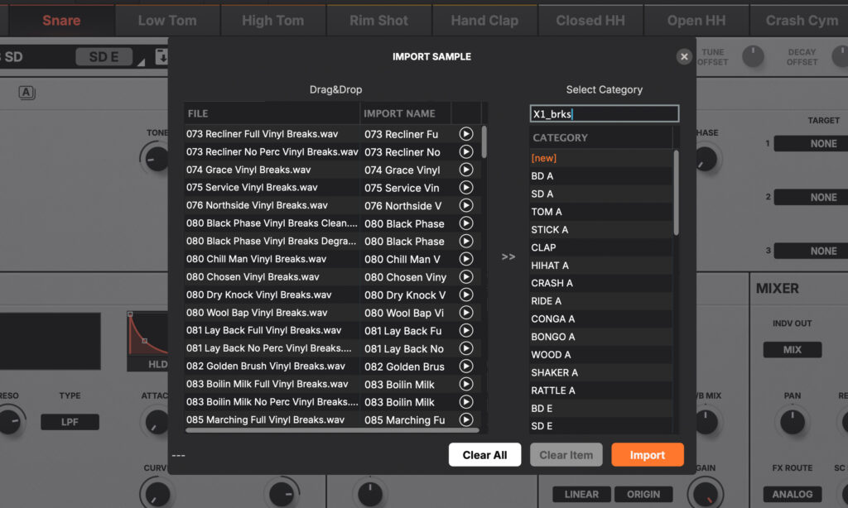Click the horizontal scrollbar under file list
Viewport: 848px width, 508px height.
[x=331, y=429]
